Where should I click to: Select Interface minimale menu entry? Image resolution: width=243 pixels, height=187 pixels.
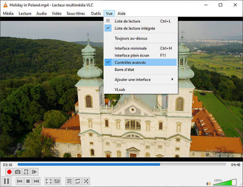[x=130, y=48]
